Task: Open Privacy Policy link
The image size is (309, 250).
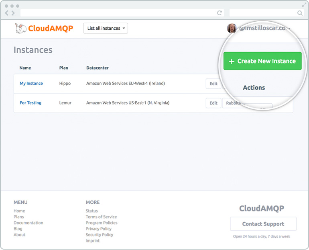Action: tap(99, 229)
